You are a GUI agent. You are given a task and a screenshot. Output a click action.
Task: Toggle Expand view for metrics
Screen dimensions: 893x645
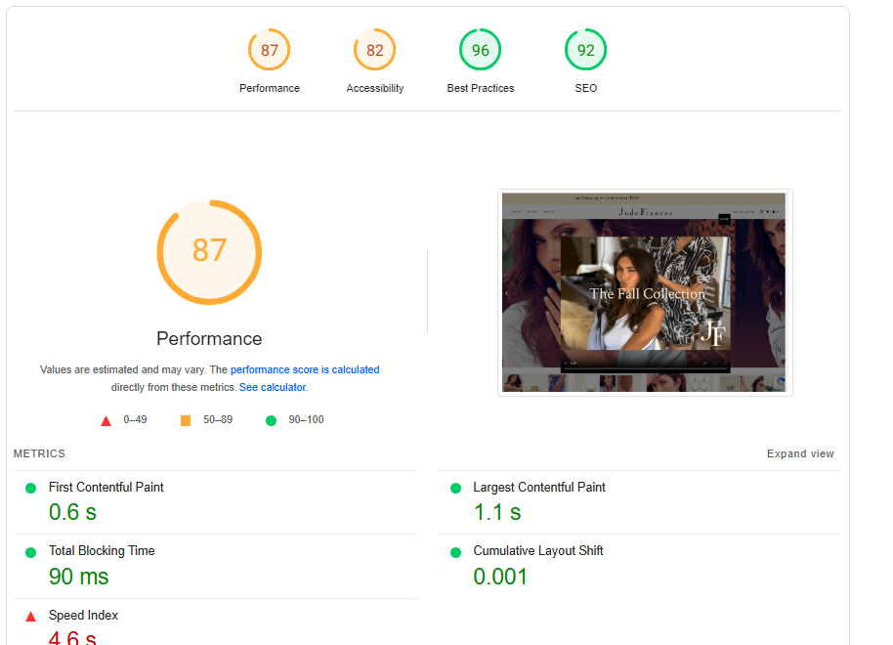800,453
